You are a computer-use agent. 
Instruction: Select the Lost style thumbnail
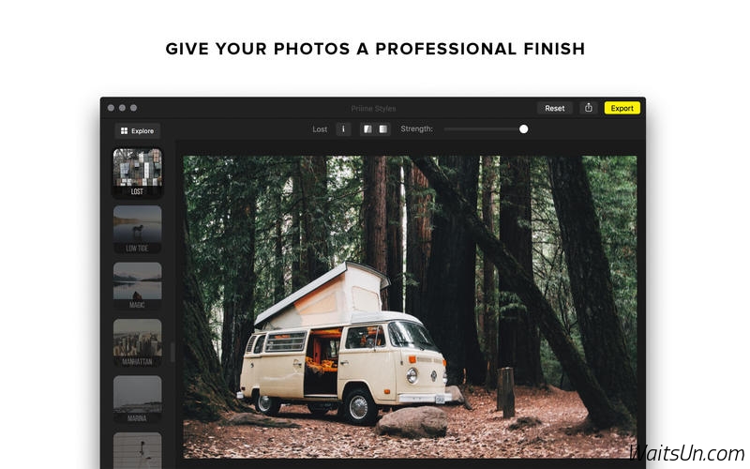(137, 173)
